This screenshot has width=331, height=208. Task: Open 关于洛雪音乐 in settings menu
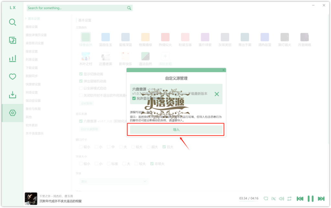click(35, 134)
